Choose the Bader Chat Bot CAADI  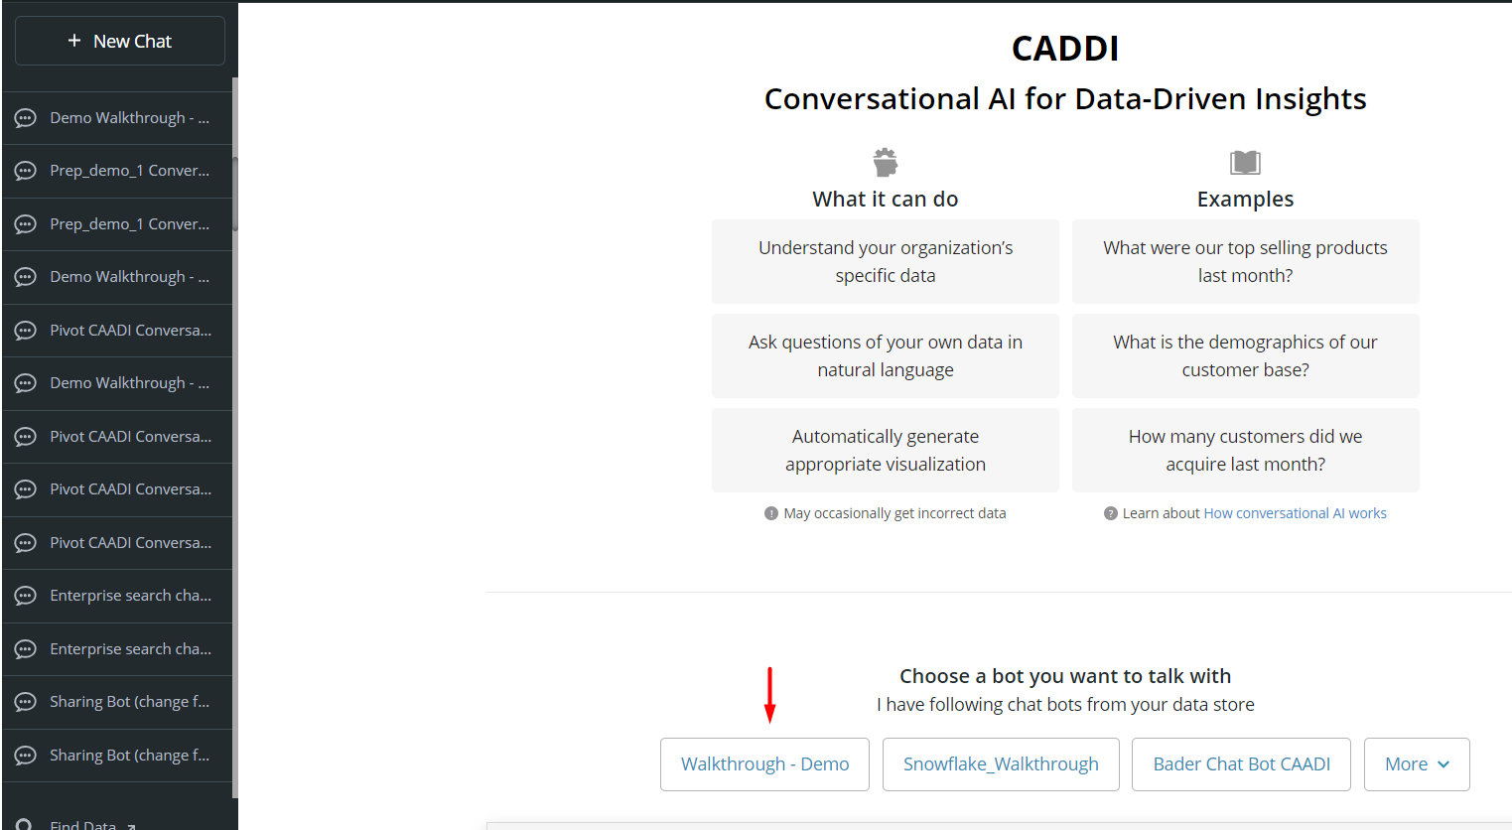tap(1241, 764)
